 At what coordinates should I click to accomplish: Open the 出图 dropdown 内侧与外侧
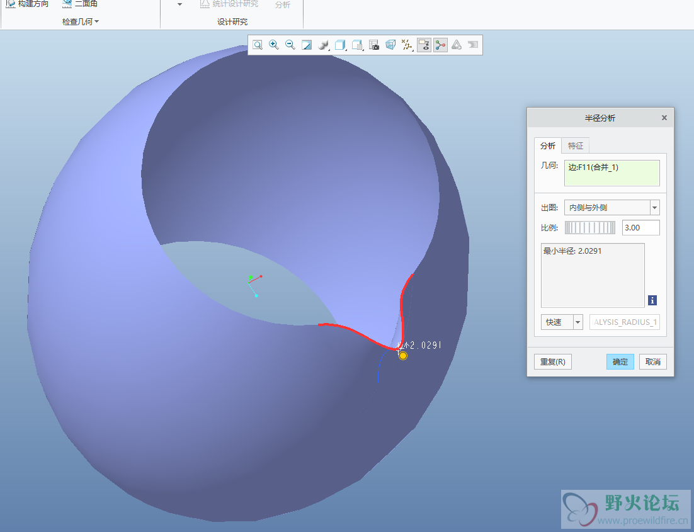612,208
